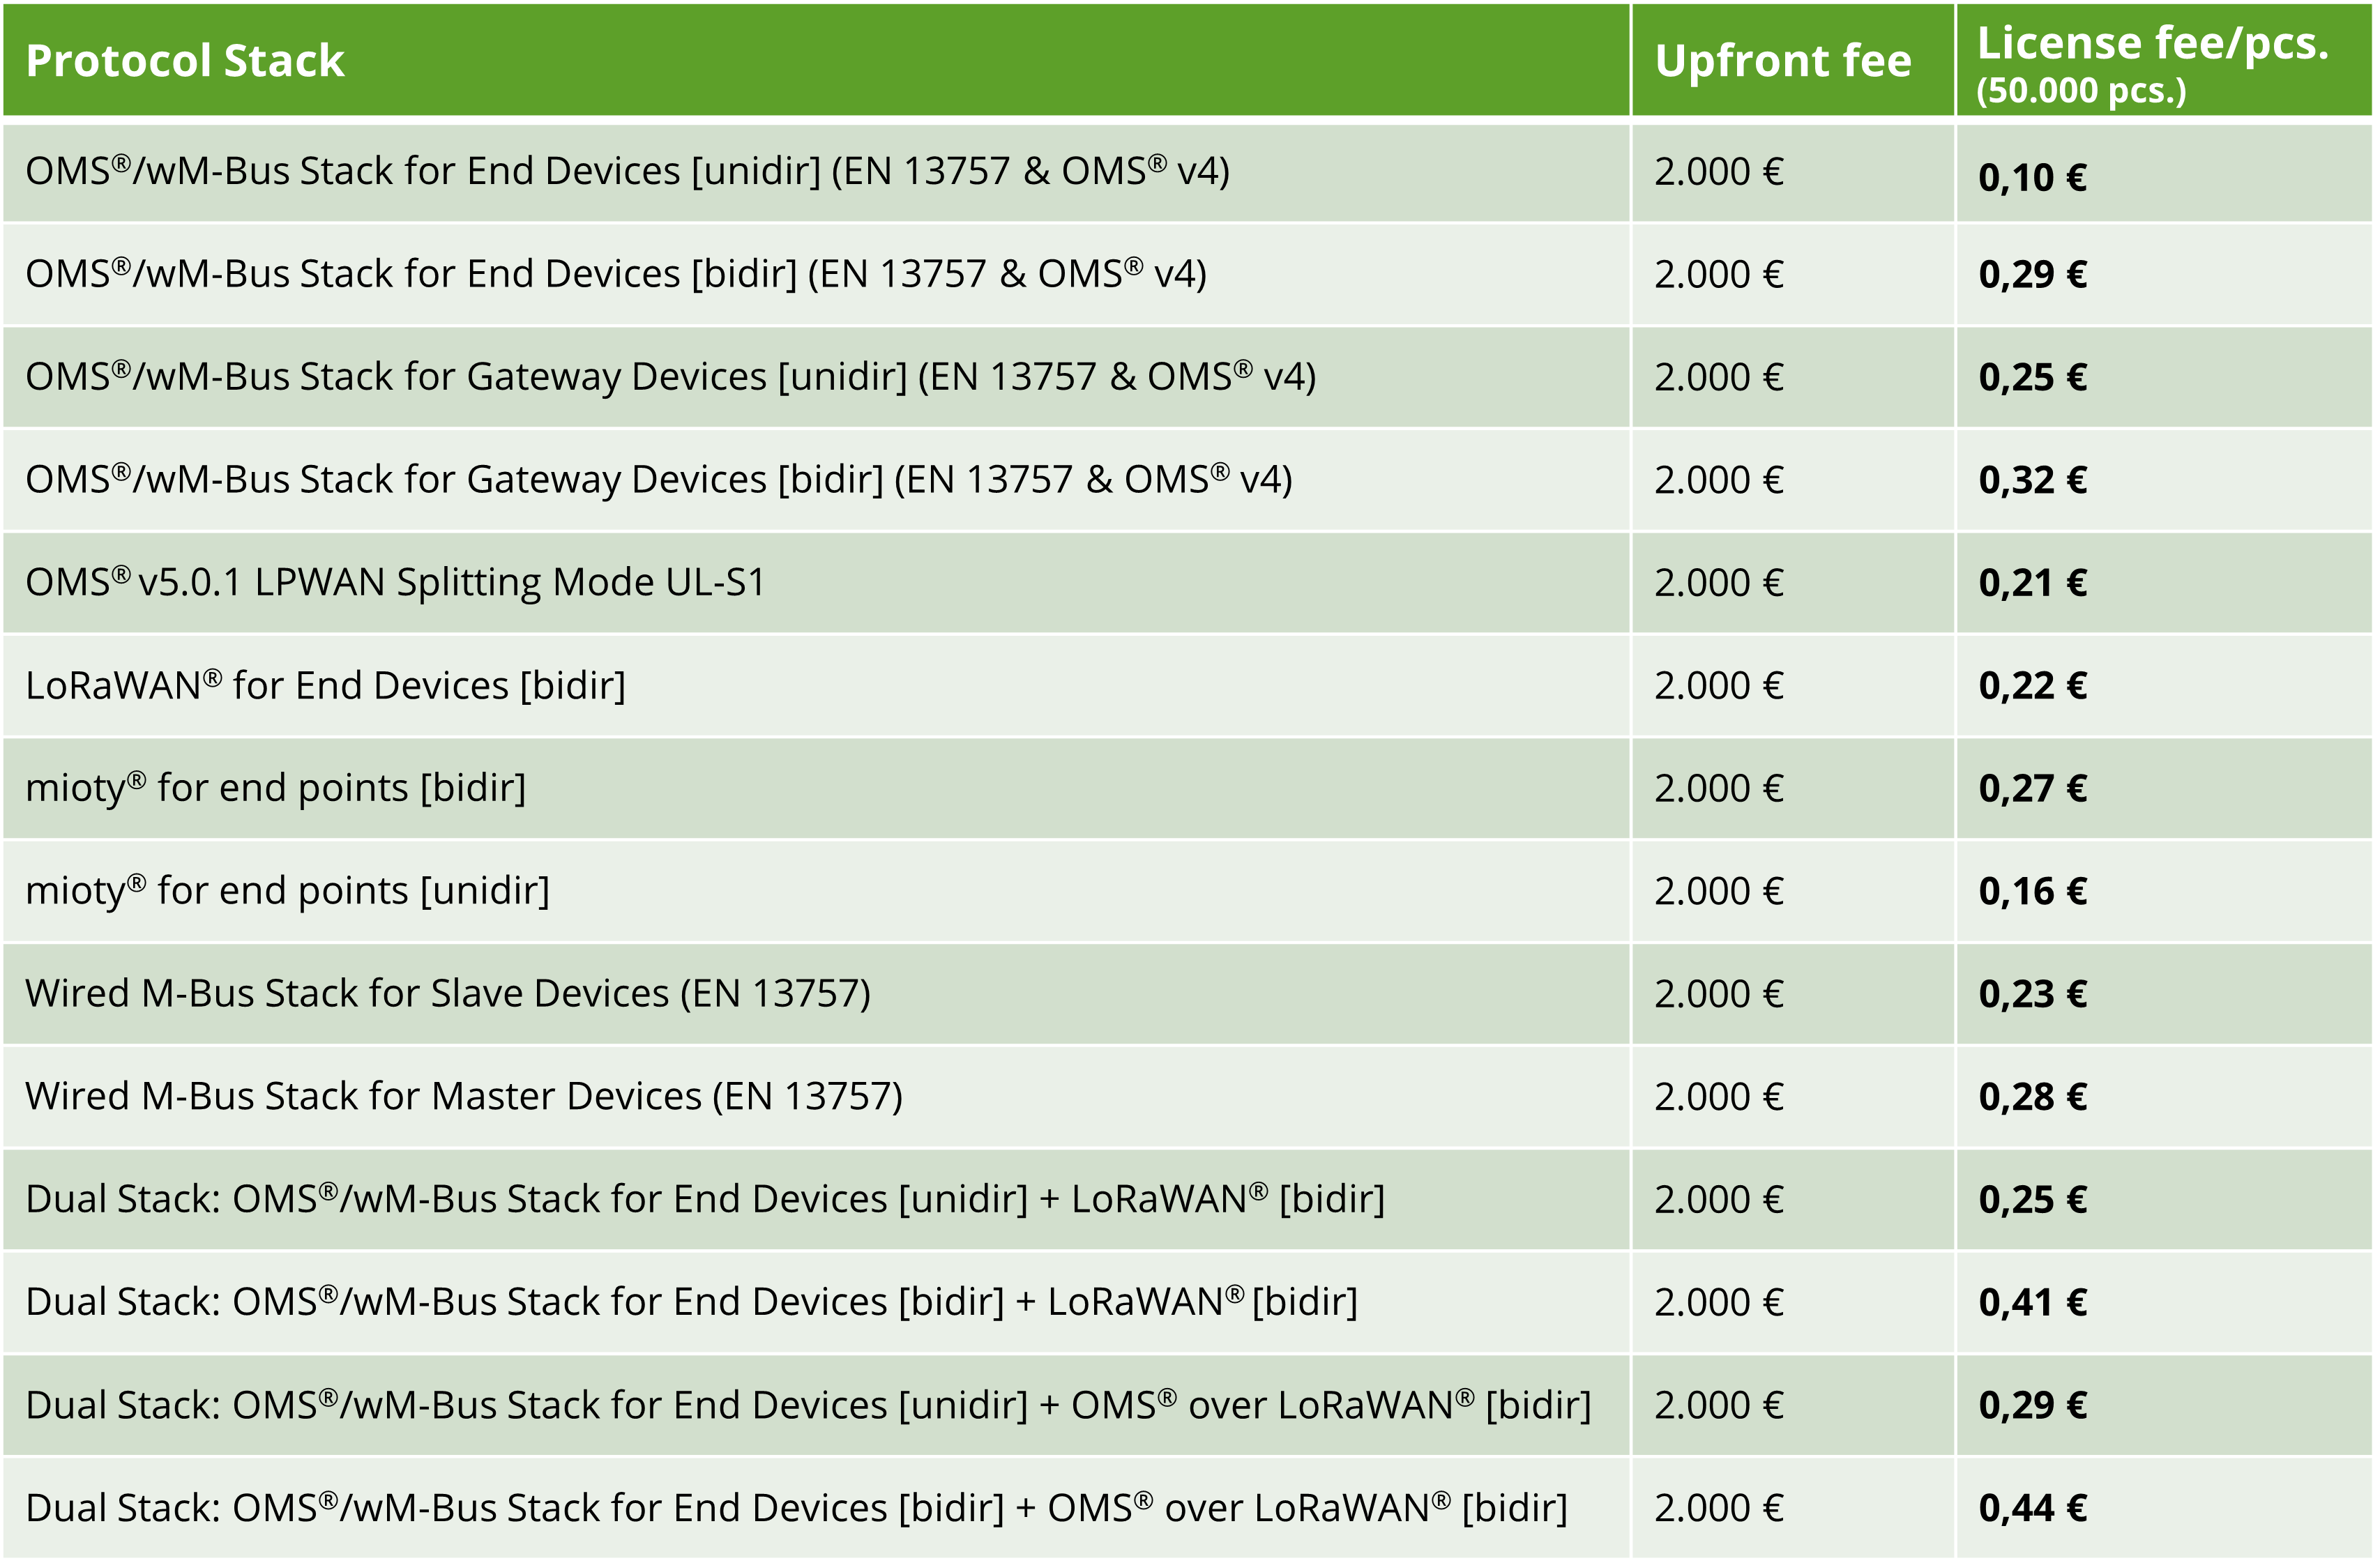This screenshot has height=1563, width=2380.
Task: Select the mioty for end points [bidir] name
Action: [275, 789]
